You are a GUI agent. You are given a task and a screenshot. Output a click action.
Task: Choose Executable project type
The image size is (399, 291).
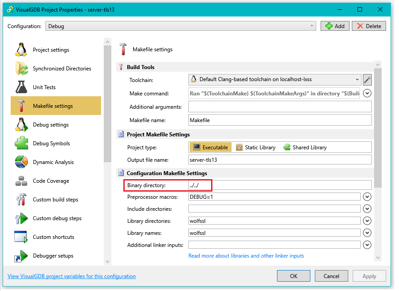tap(210, 148)
